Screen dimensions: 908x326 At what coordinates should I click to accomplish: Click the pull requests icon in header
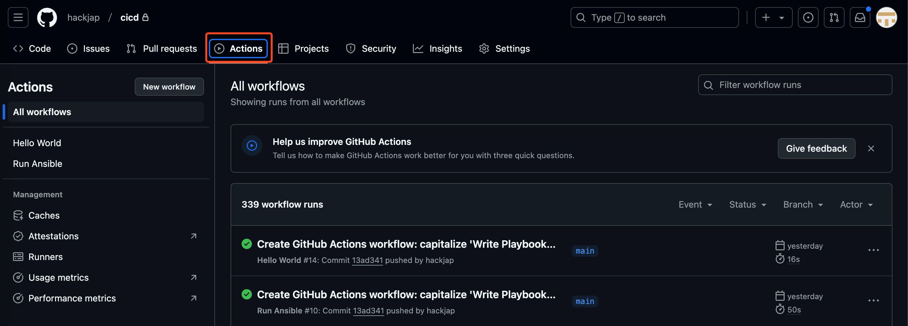click(x=834, y=17)
